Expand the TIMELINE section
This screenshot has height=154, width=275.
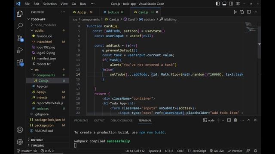pos(29,145)
